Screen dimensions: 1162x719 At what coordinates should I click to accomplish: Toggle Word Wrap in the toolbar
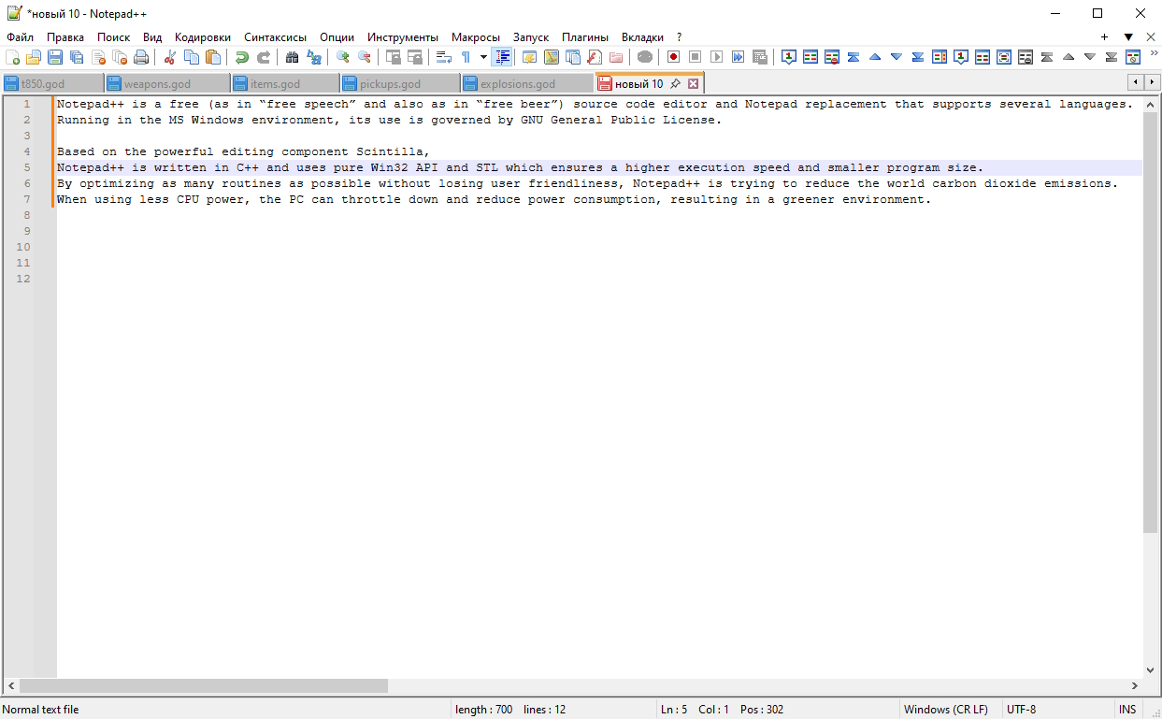pos(444,57)
